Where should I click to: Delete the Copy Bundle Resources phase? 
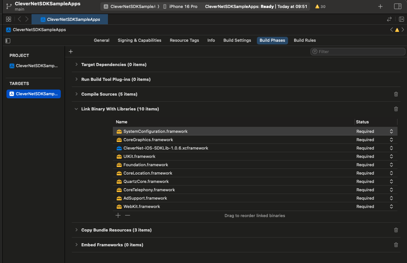(396, 230)
